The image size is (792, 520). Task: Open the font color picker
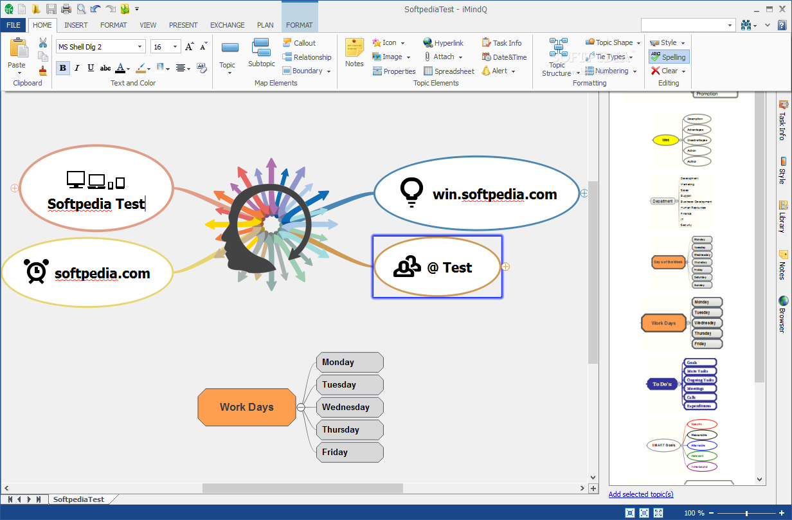click(x=122, y=67)
